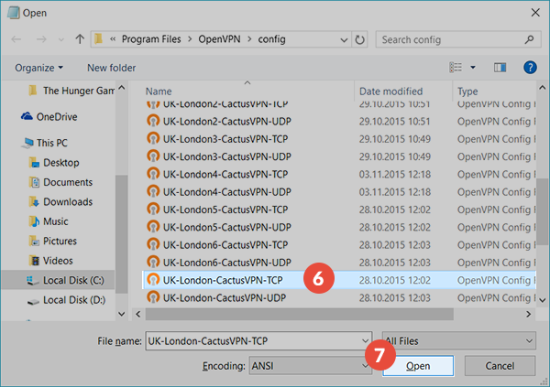Go forward using the right arrow

coord(41,39)
